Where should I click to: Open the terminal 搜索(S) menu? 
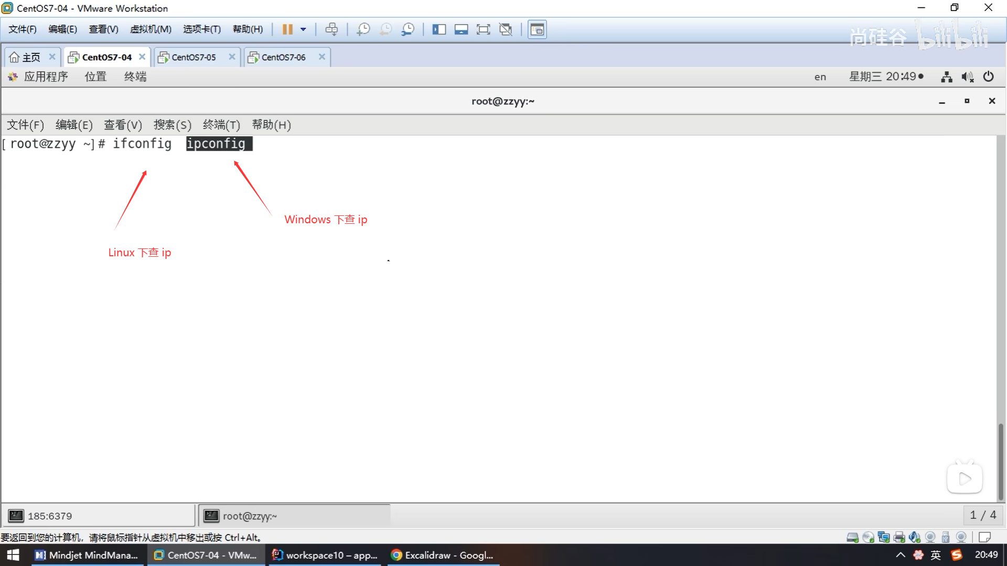point(172,125)
